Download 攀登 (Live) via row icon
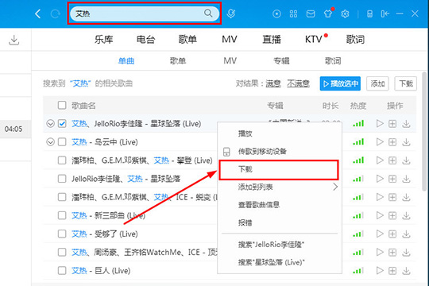429x286 pixels. pos(406,160)
